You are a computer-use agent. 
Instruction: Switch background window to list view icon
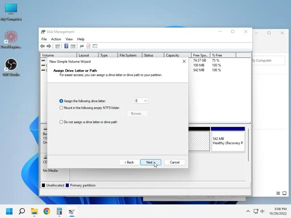pos(278,193)
